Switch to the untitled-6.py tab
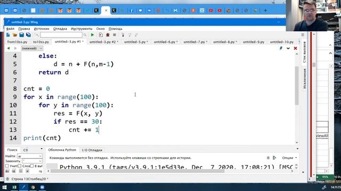This screenshot has width=341, height=191. coord(166,42)
